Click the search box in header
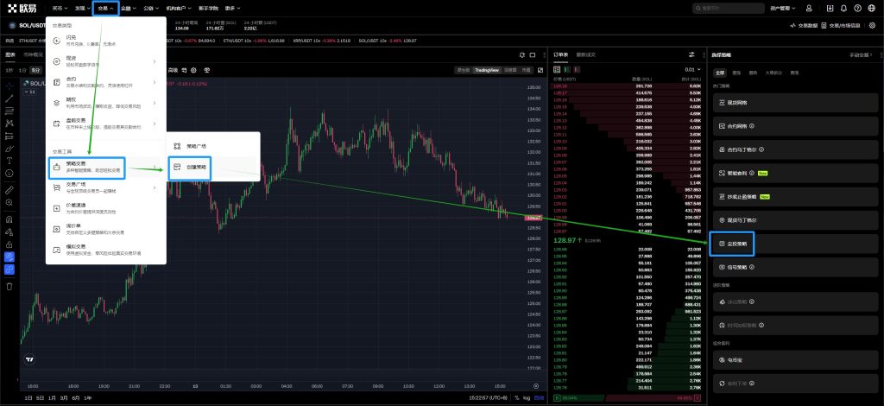 (x=729, y=9)
